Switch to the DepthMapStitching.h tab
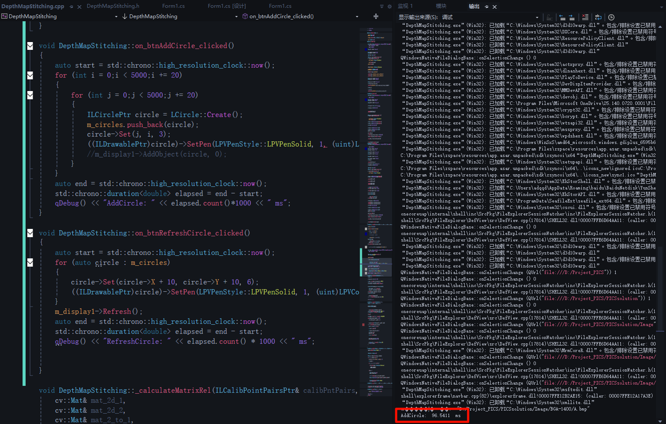 (113, 6)
